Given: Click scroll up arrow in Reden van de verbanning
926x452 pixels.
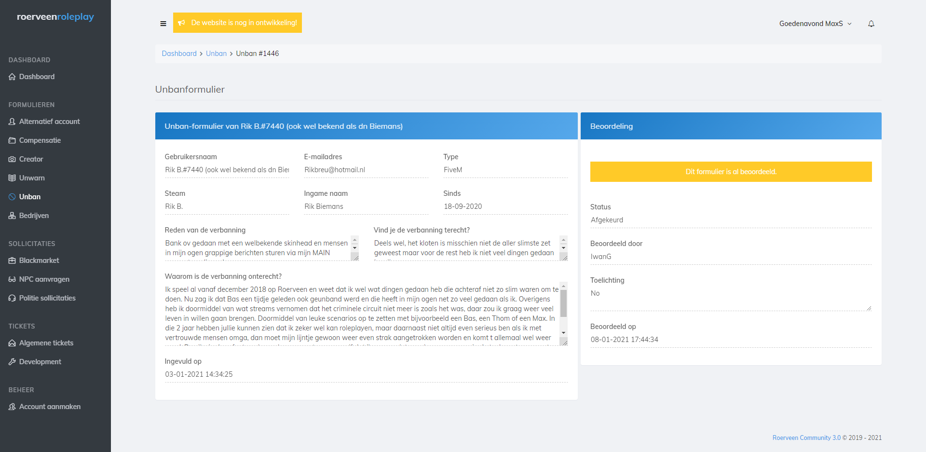Looking at the screenshot, I should 355,240.
